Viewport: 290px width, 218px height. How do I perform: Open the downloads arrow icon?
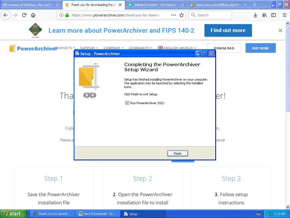coord(255,15)
